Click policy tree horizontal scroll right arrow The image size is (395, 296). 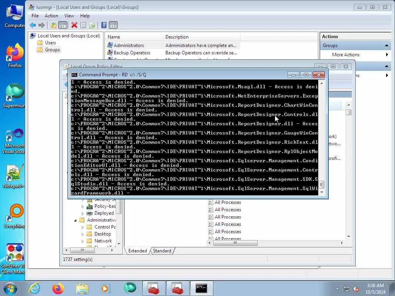(x=112, y=250)
